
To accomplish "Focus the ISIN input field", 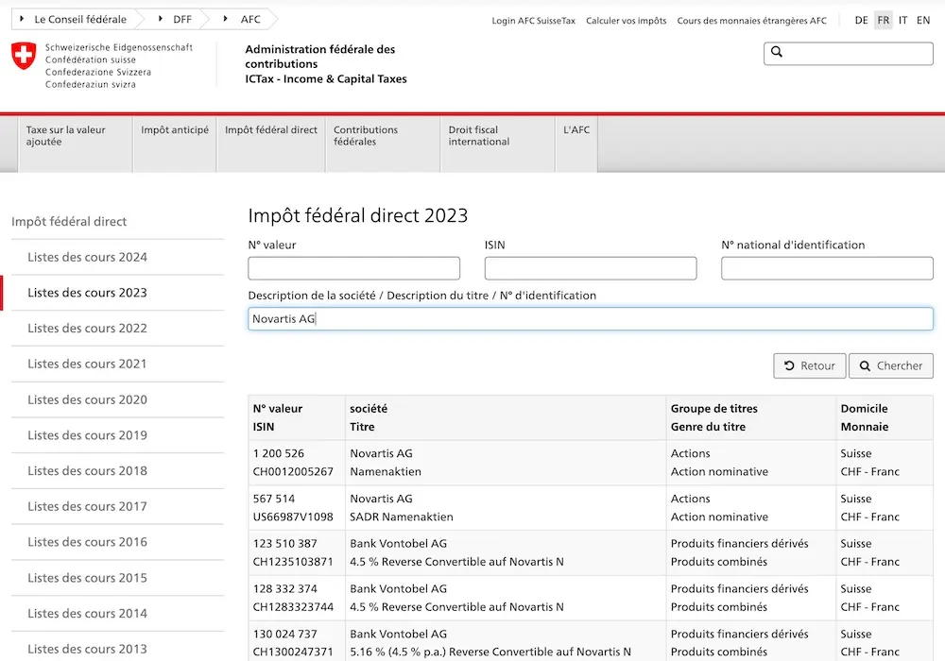I will point(590,269).
